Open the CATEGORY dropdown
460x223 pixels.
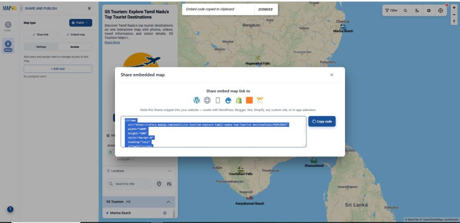point(125,160)
